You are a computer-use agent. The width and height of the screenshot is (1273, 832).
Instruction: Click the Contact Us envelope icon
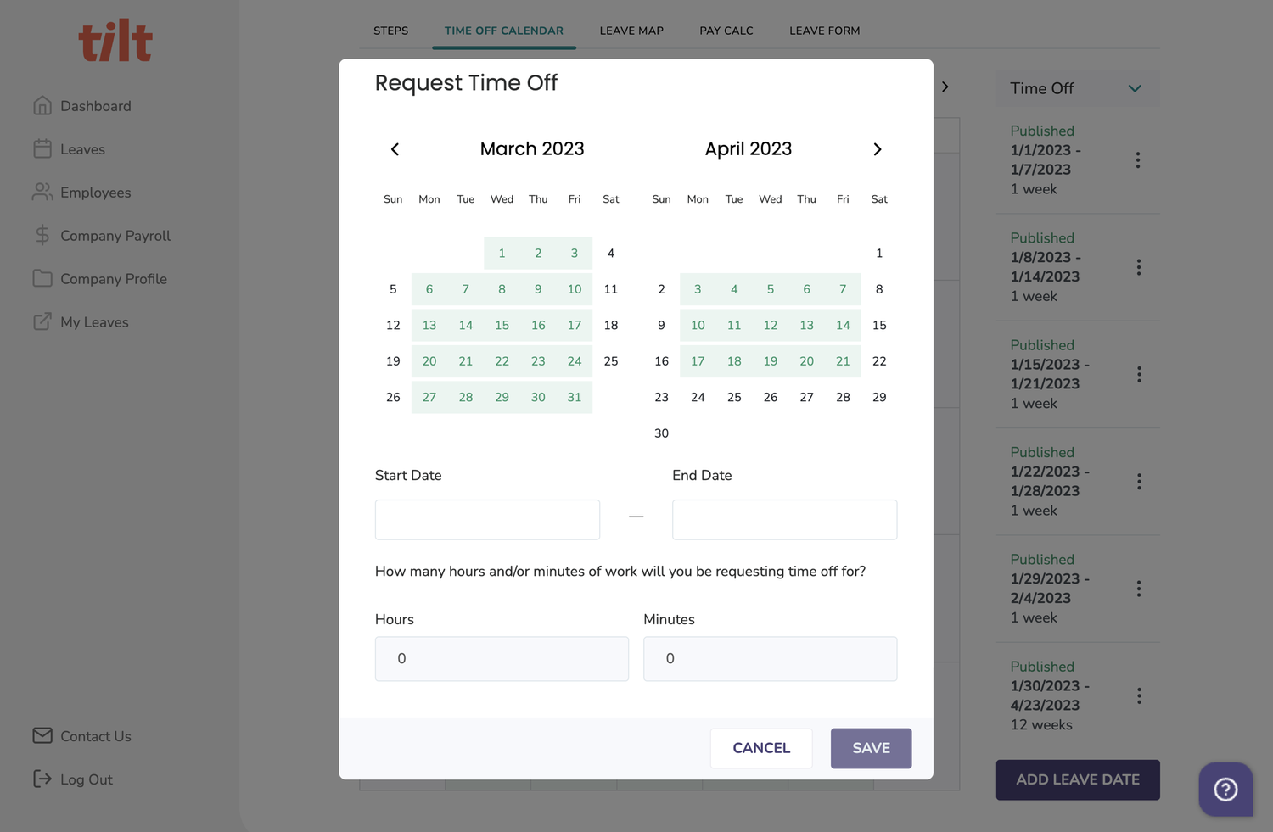(42, 735)
